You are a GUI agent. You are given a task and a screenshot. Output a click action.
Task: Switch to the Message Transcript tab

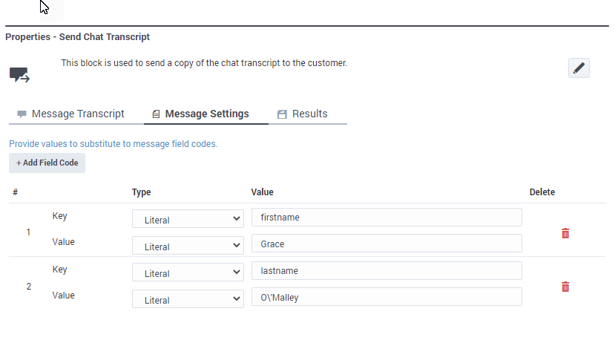[71, 114]
